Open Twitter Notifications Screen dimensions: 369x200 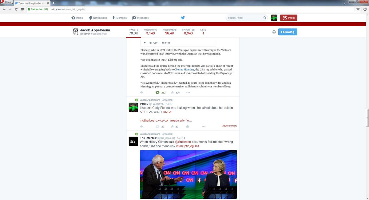tap(98, 18)
